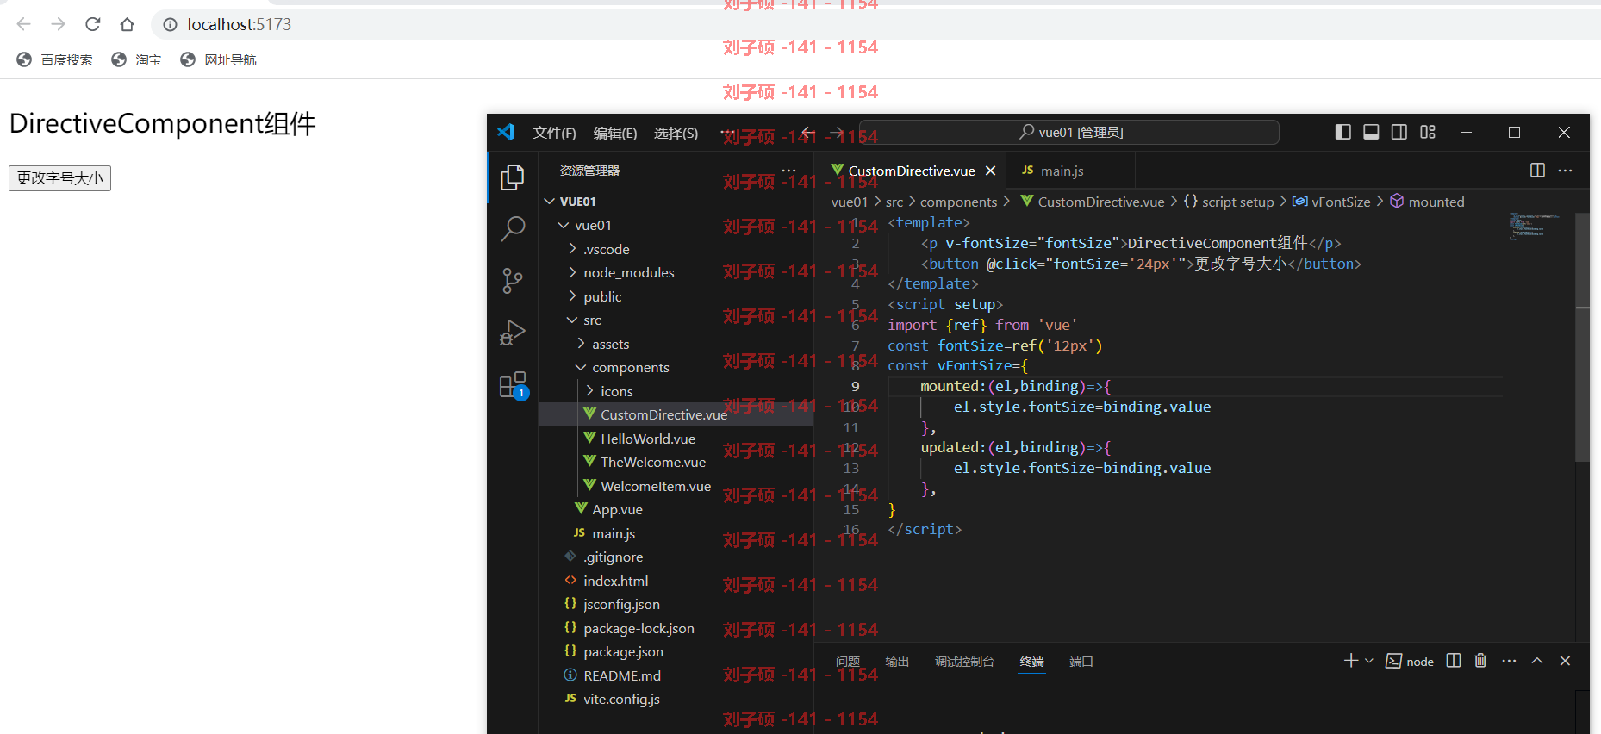Click browser back arrow
This screenshot has width=1601, height=734.
(x=24, y=24)
